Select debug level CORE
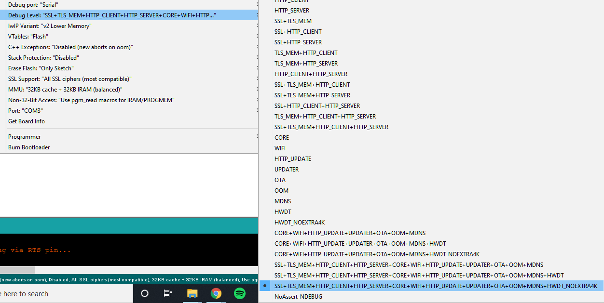This screenshot has width=604, height=303. pos(431,138)
